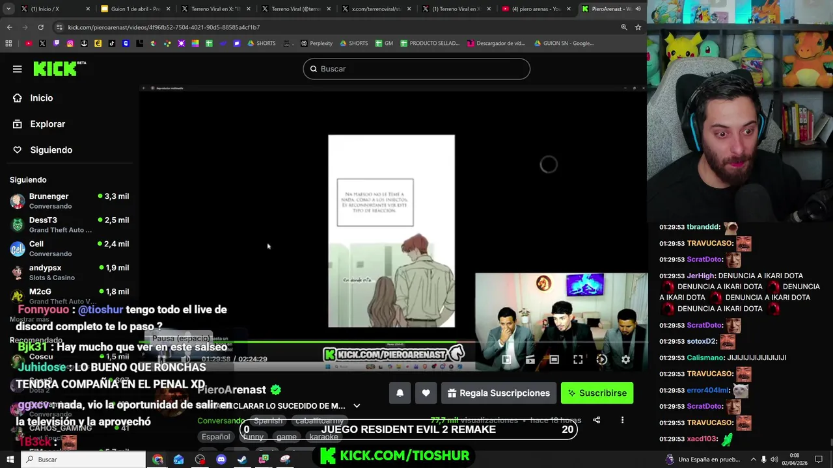Open GM bookmark

[x=384, y=44]
